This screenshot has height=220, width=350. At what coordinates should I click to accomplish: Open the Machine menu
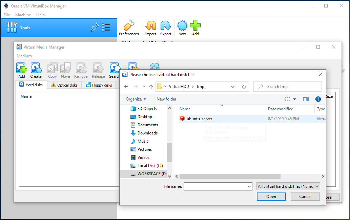pos(23,15)
